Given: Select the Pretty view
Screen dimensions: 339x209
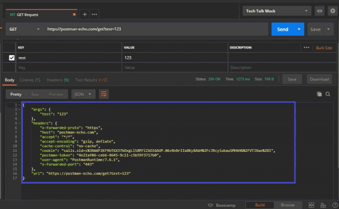Looking at the screenshot, I should pyautogui.click(x=16, y=94).
